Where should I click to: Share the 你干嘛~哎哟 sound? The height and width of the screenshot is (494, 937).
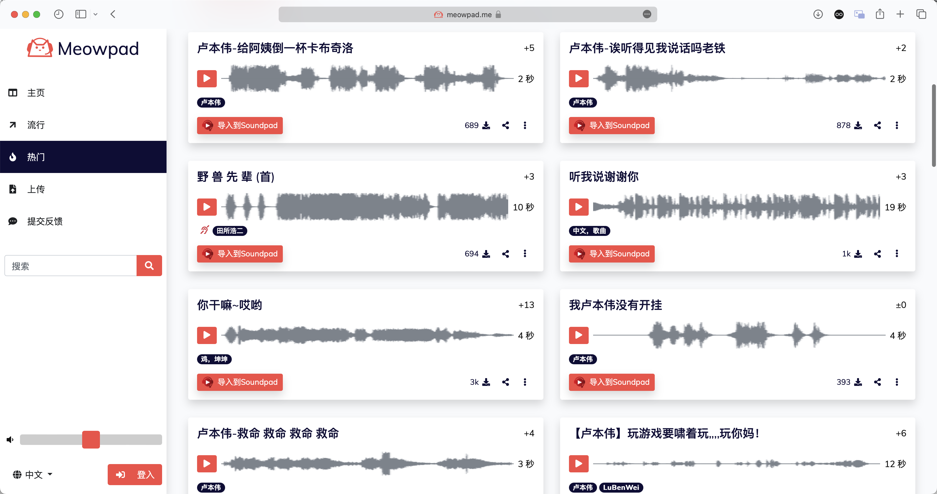505,382
